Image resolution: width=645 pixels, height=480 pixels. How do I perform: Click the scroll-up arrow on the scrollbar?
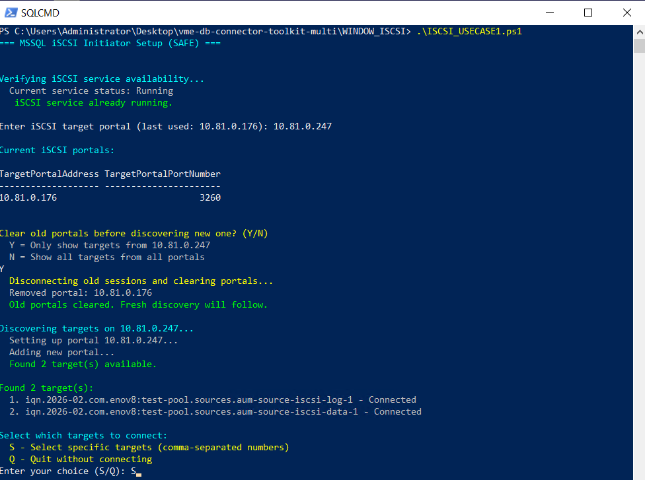coord(638,30)
